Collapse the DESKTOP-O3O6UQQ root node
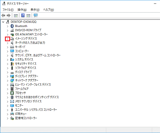This screenshot has height=133, width=160. tap(3, 22)
